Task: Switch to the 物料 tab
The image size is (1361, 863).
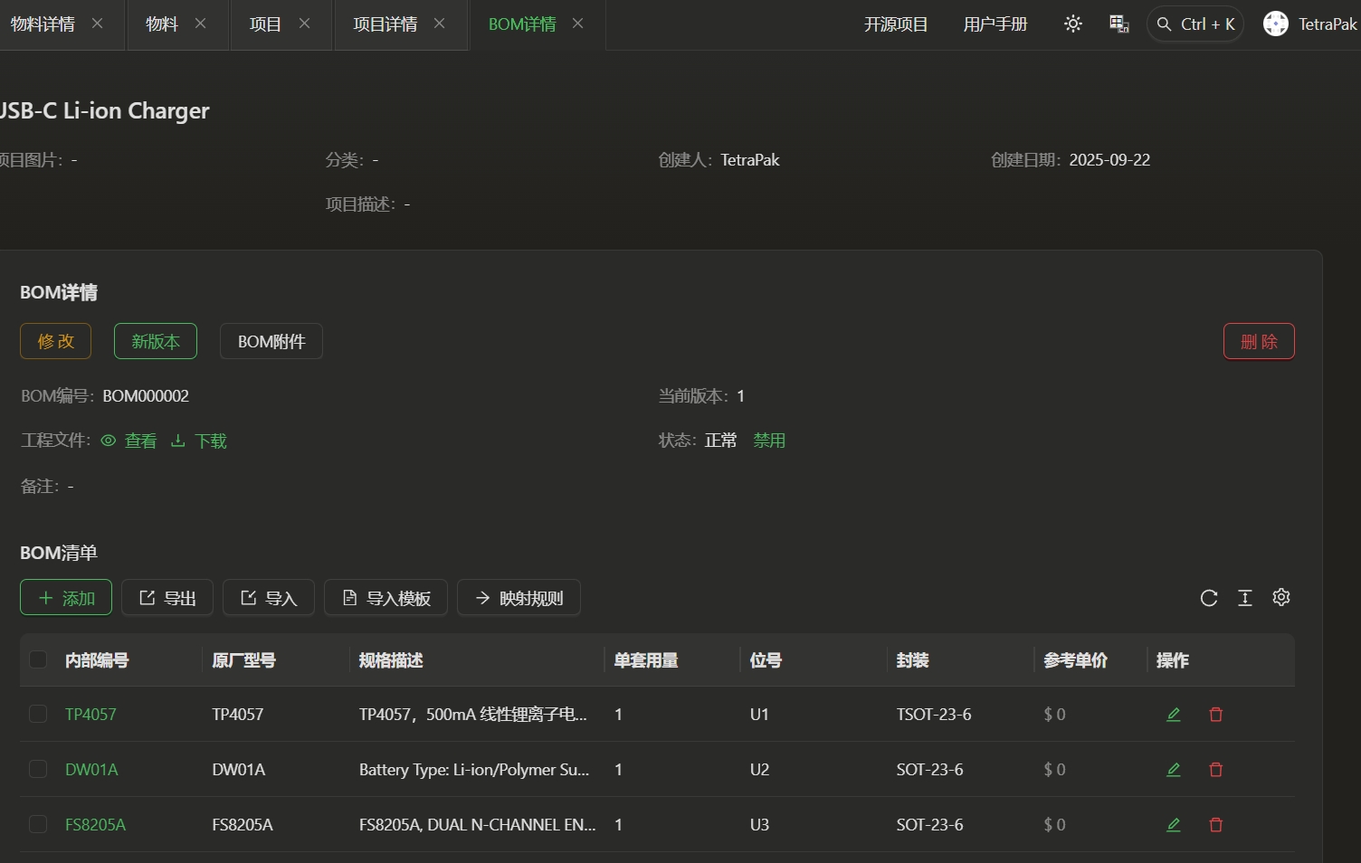Action: (162, 24)
